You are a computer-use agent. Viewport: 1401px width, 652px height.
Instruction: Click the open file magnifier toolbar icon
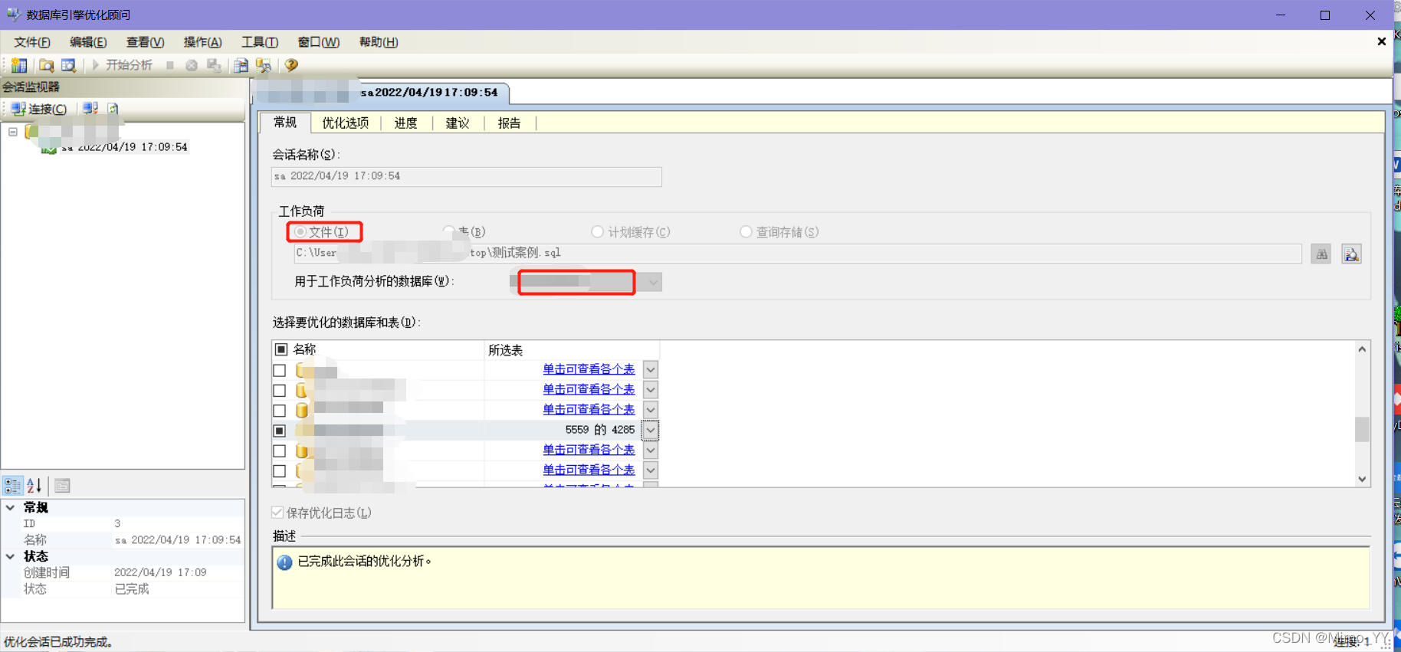tap(47, 65)
